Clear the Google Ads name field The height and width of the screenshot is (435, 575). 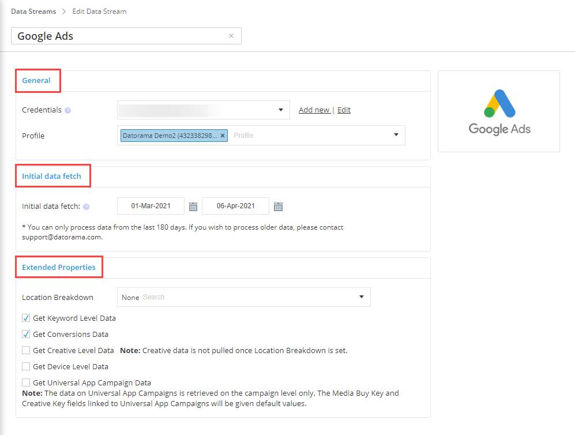[231, 36]
